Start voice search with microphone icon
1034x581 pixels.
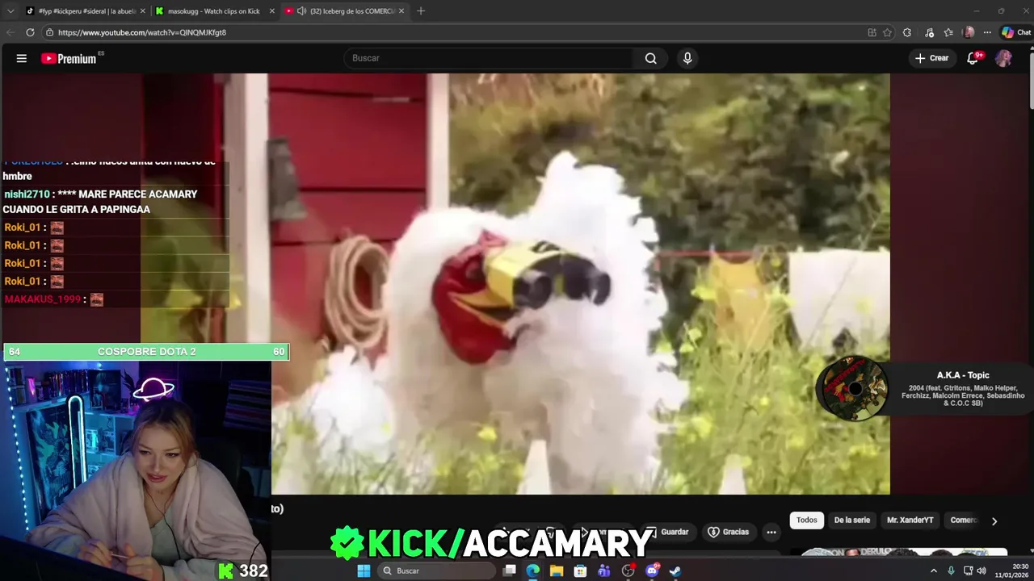pos(687,58)
